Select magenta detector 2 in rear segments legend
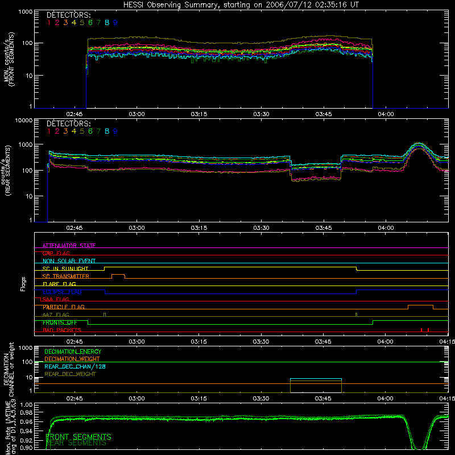 click(x=57, y=131)
